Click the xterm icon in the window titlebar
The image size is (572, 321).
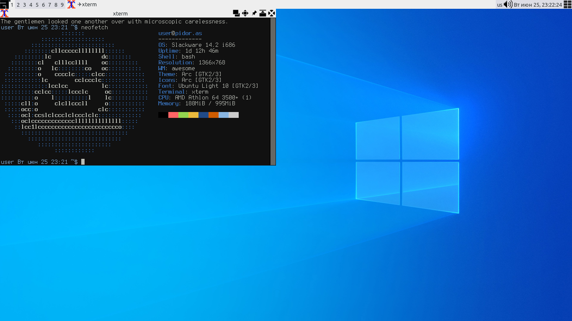point(4,13)
